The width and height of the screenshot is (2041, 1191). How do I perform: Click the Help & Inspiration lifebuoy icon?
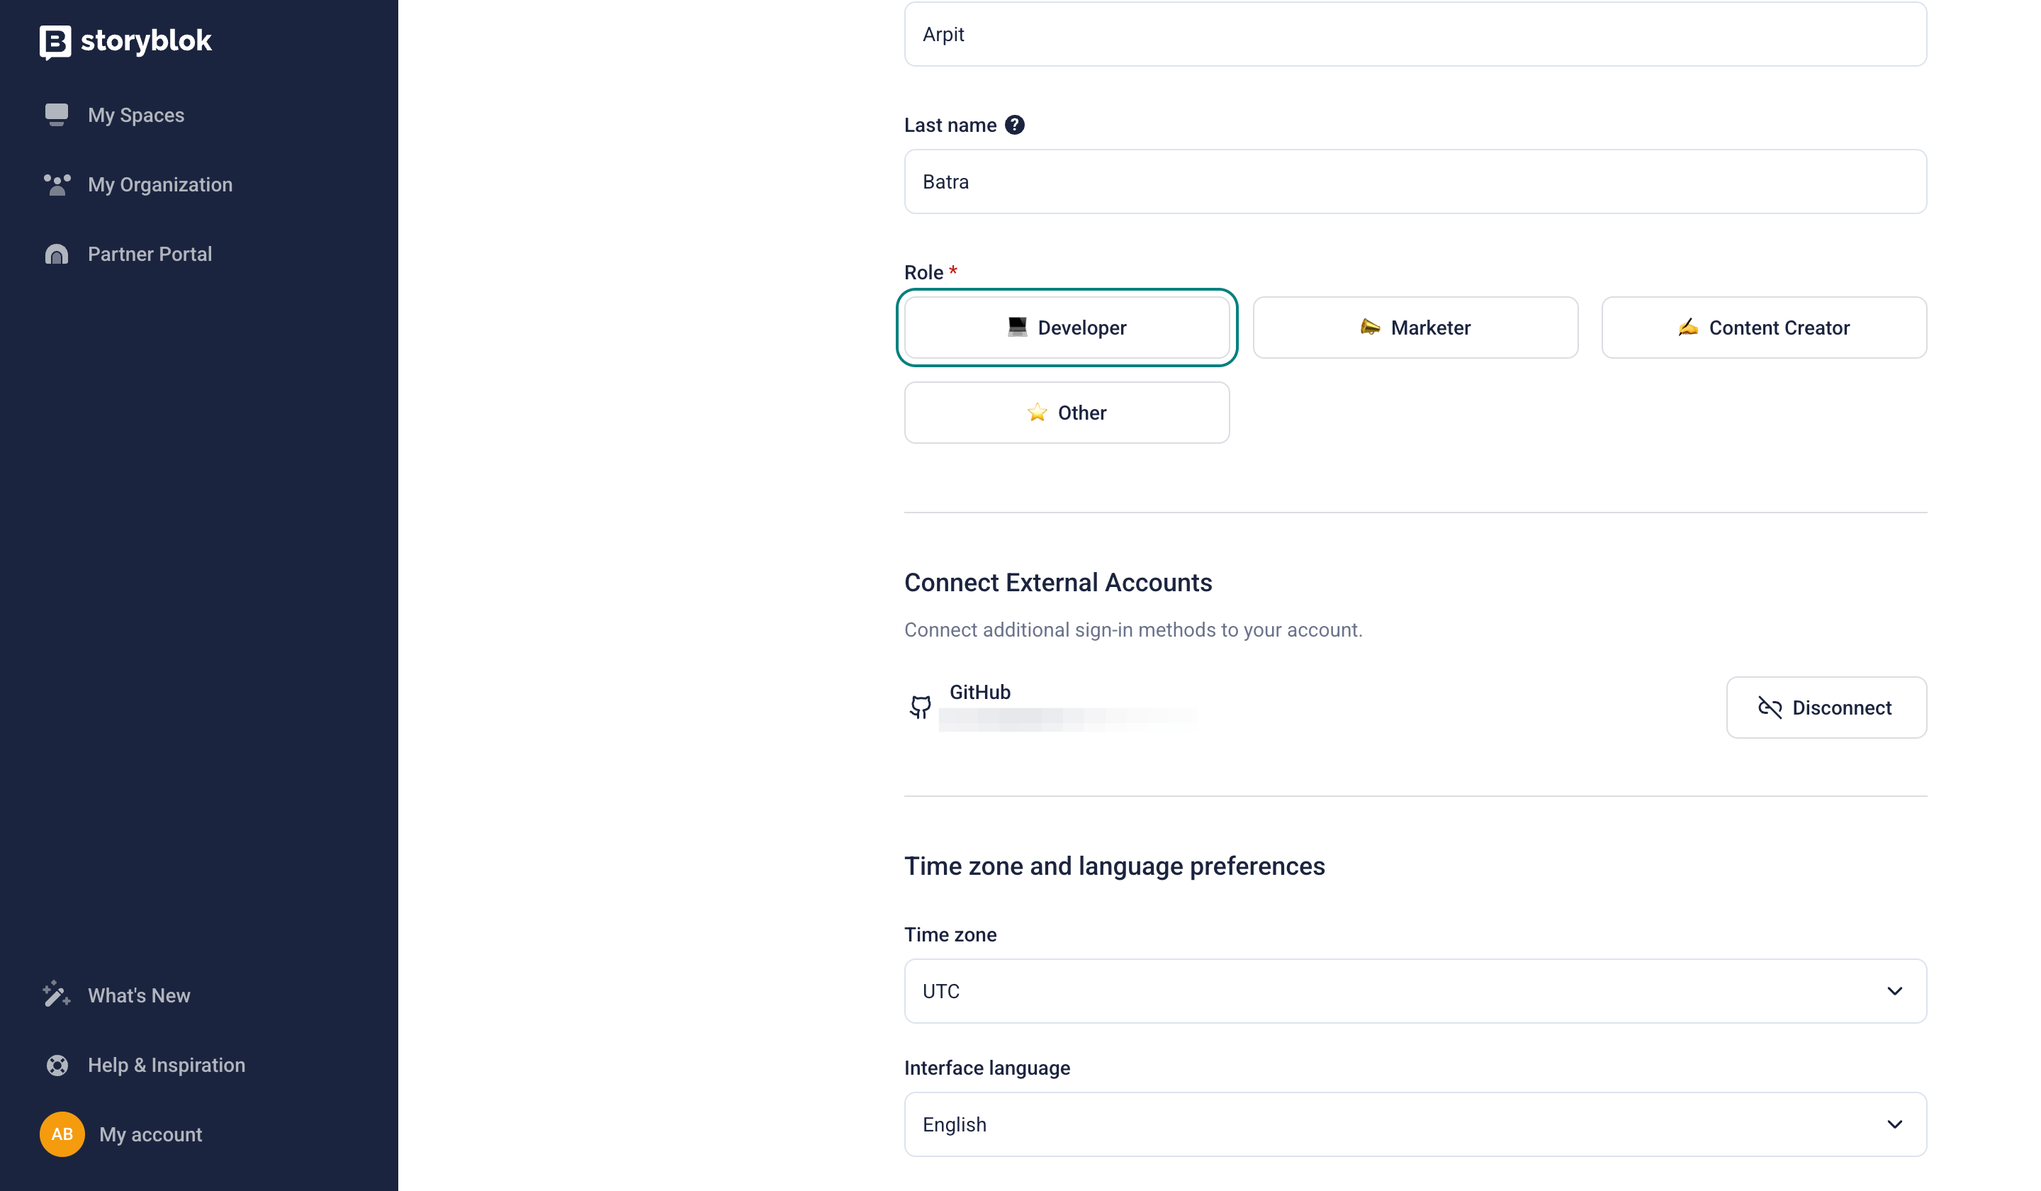57,1065
